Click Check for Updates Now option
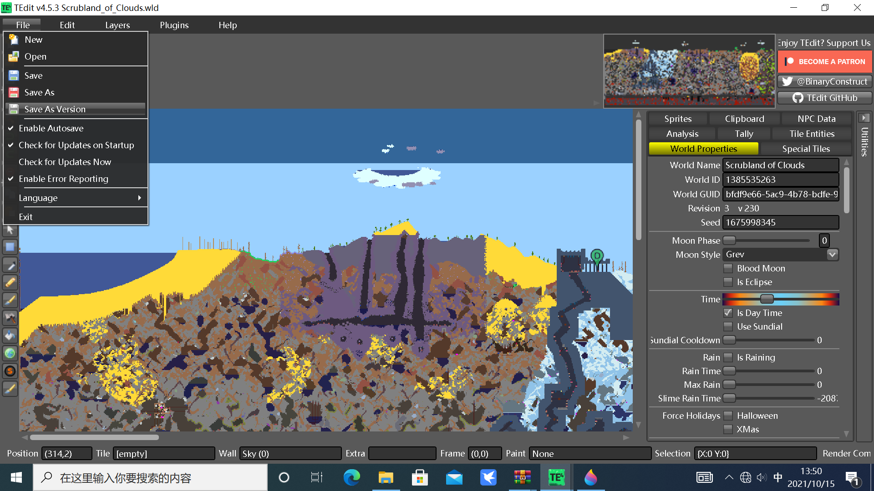The height and width of the screenshot is (491, 874). [x=64, y=162]
